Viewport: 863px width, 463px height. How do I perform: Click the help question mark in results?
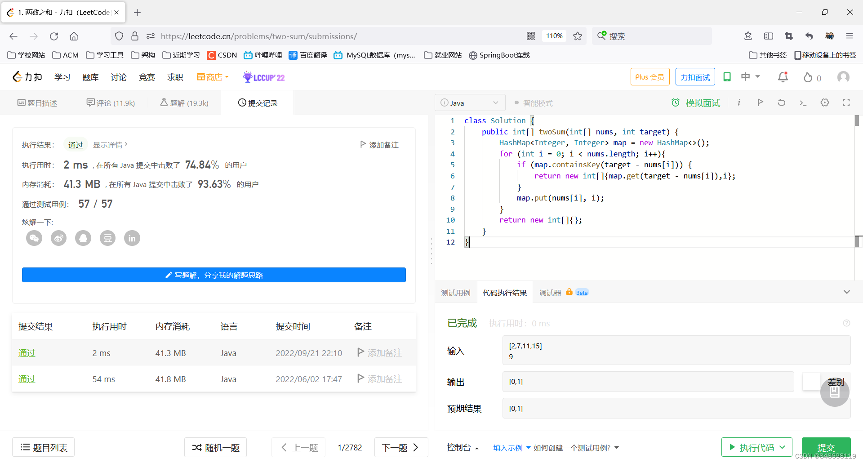tap(846, 323)
